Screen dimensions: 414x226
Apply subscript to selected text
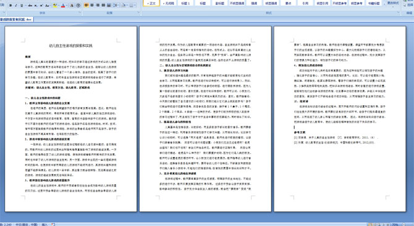pos(36,6)
